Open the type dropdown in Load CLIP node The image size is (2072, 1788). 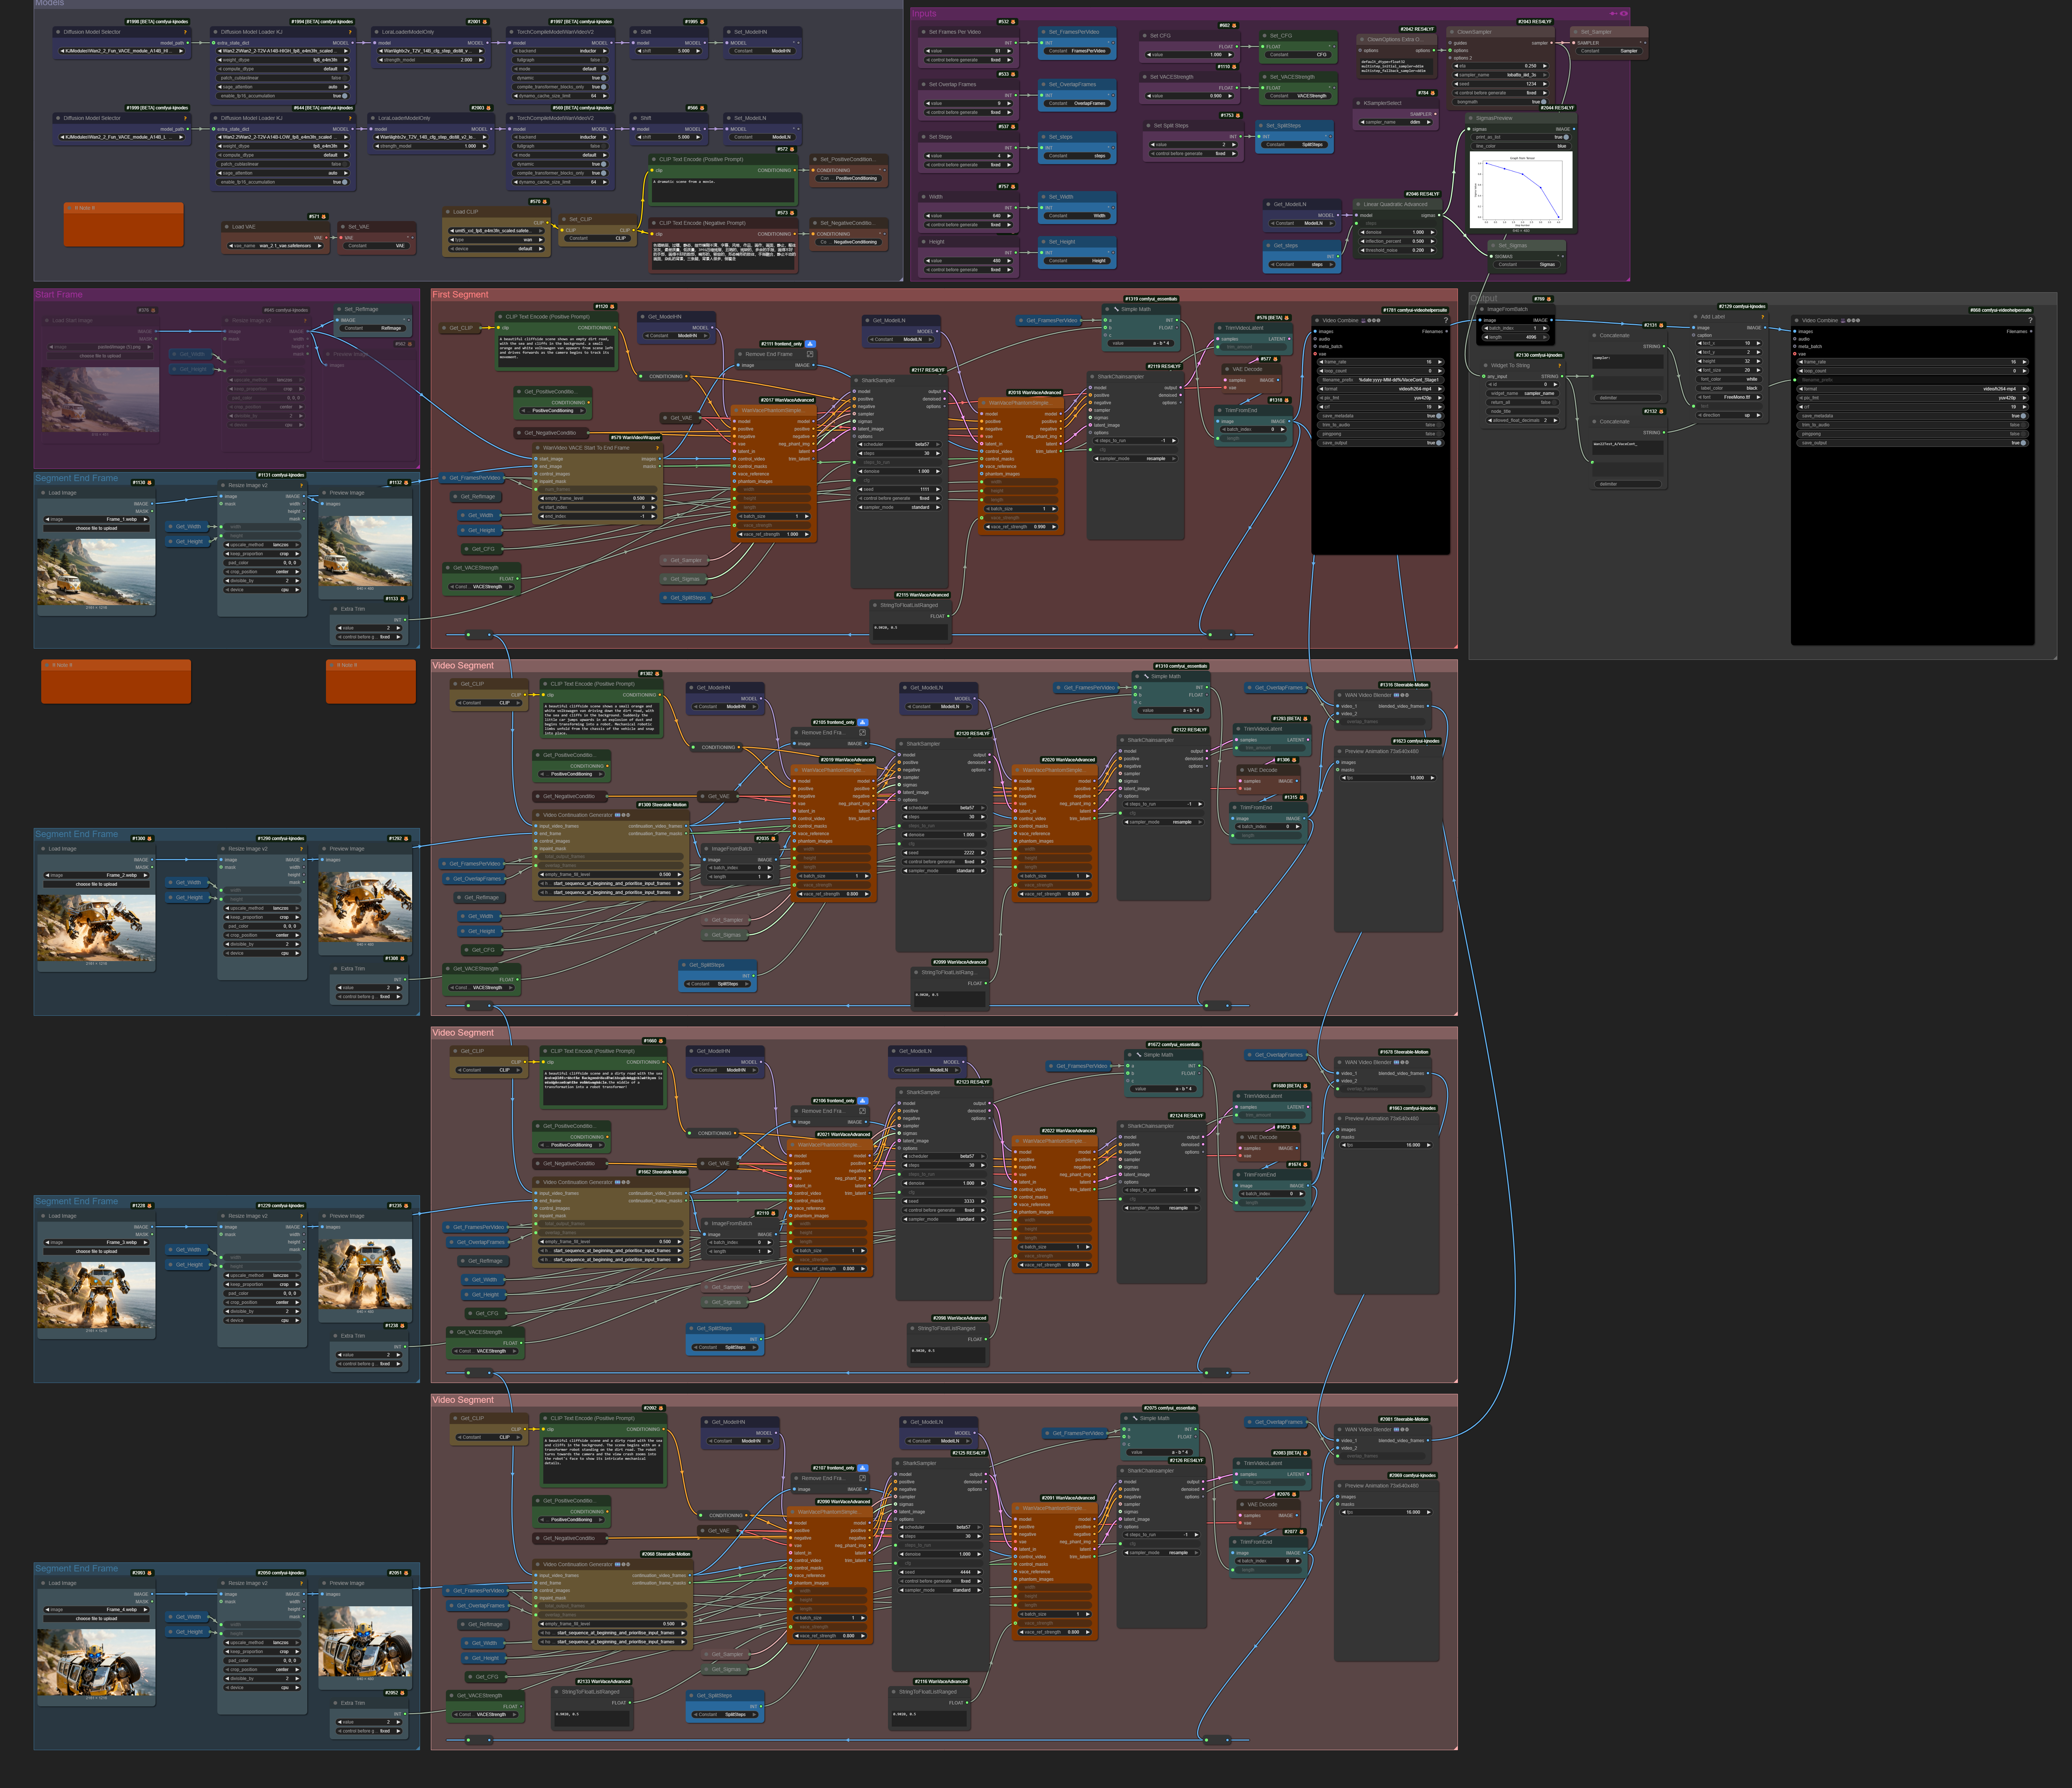click(x=497, y=240)
